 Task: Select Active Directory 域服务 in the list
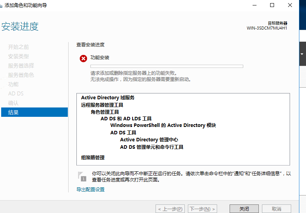(108, 98)
